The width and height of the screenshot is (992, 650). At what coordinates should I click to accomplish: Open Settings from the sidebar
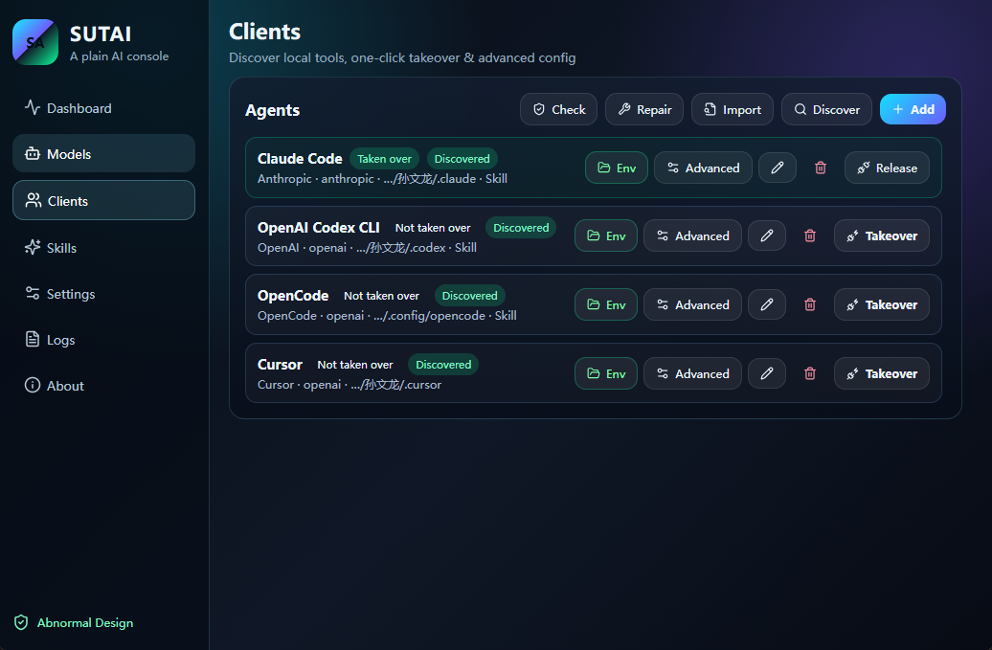103,294
